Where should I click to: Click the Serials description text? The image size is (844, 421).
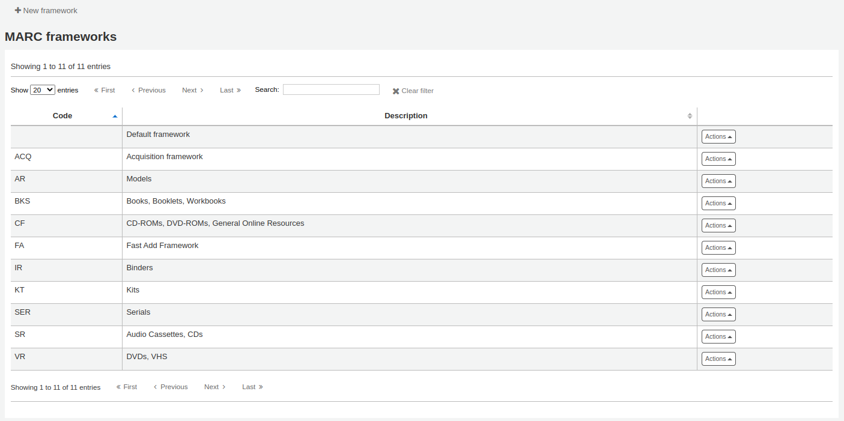click(x=138, y=312)
